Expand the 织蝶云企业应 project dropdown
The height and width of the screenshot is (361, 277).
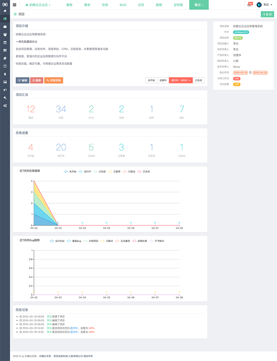[38, 5]
